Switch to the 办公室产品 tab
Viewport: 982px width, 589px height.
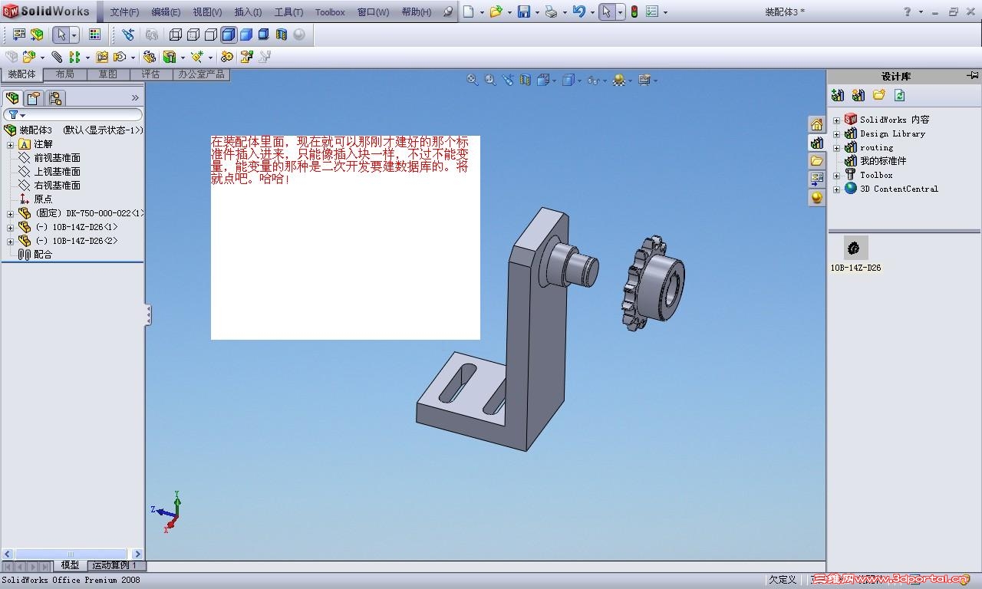tap(201, 74)
